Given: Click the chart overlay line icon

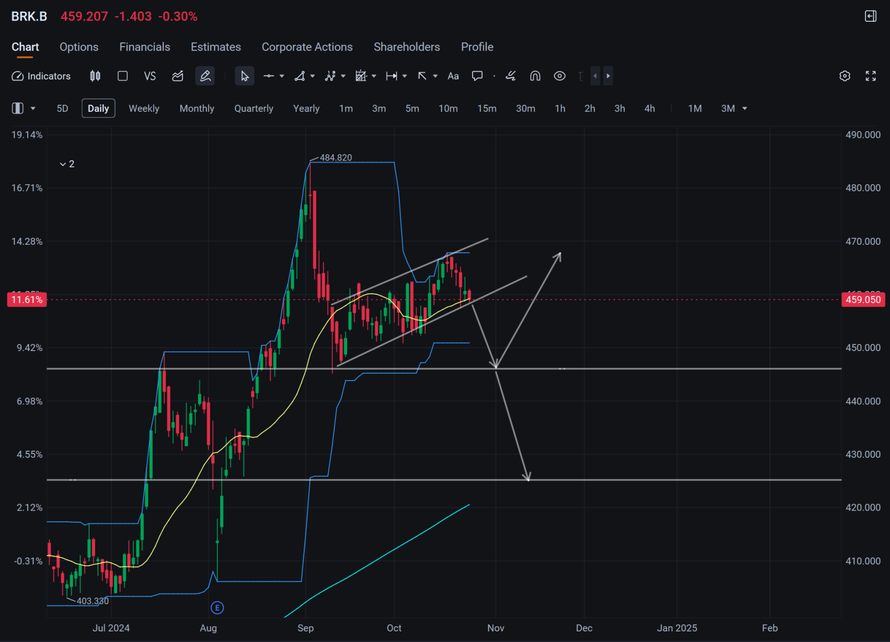Looking at the screenshot, I should click(x=177, y=76).
